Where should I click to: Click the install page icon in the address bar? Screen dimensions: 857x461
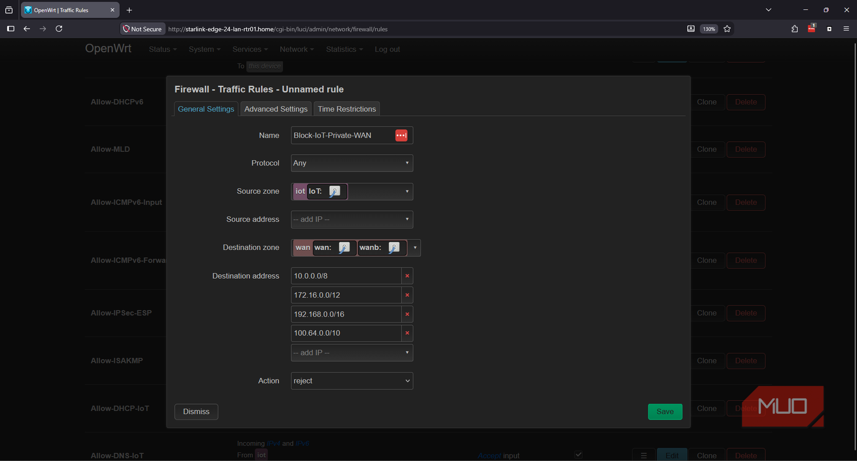pyautogui.click(x=691, y=29)
